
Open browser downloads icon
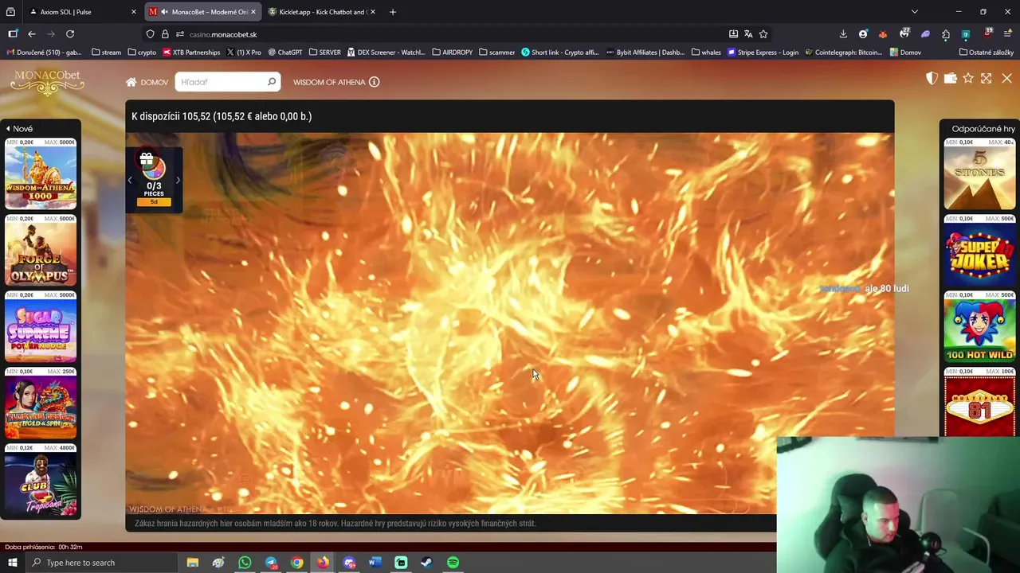[843, 34]
